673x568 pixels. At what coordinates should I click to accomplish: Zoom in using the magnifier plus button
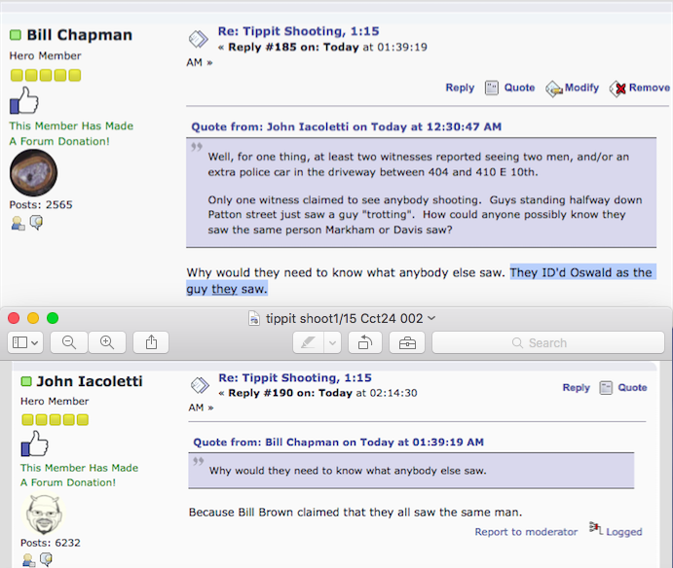coord(107,342)
